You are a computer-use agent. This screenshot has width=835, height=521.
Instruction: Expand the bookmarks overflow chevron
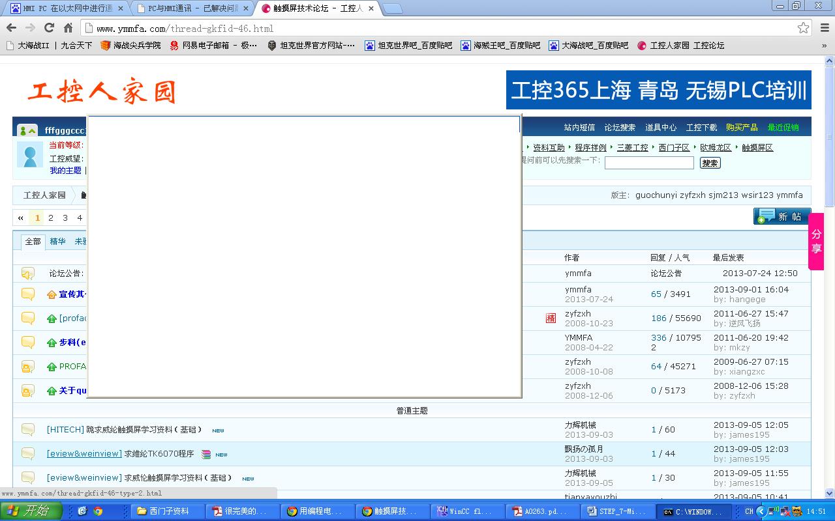(x=824, y=46)
